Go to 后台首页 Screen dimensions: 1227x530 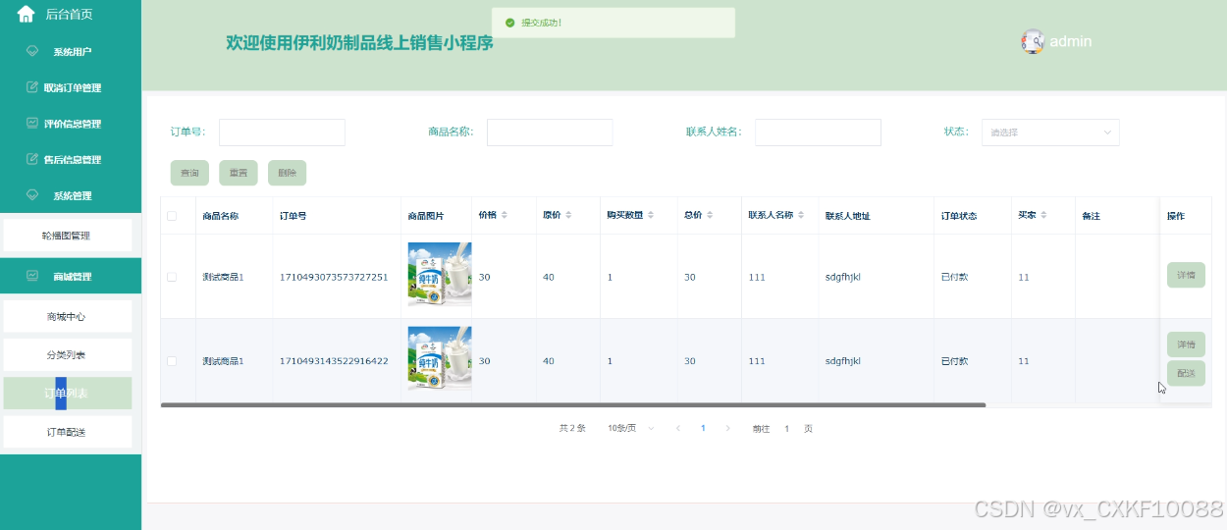coord(69,14)
